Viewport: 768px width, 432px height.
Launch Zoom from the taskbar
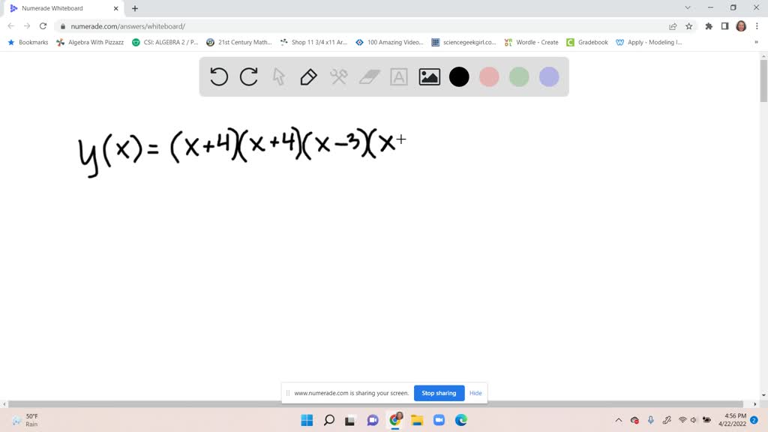click(x=439, y=420)
